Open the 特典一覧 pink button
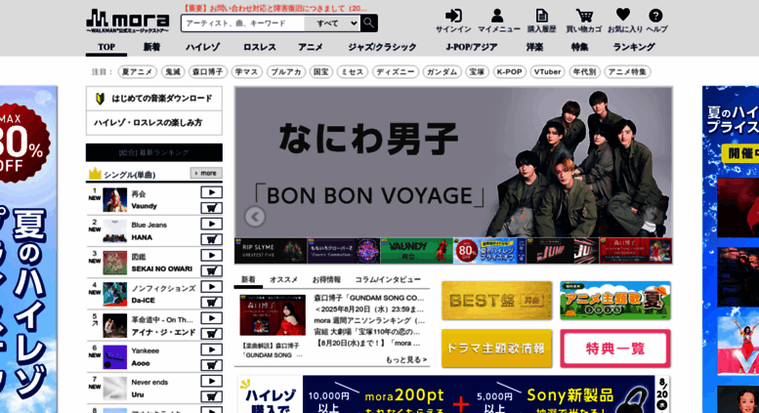This screenshot has height=413, width=759. point(615,349)
